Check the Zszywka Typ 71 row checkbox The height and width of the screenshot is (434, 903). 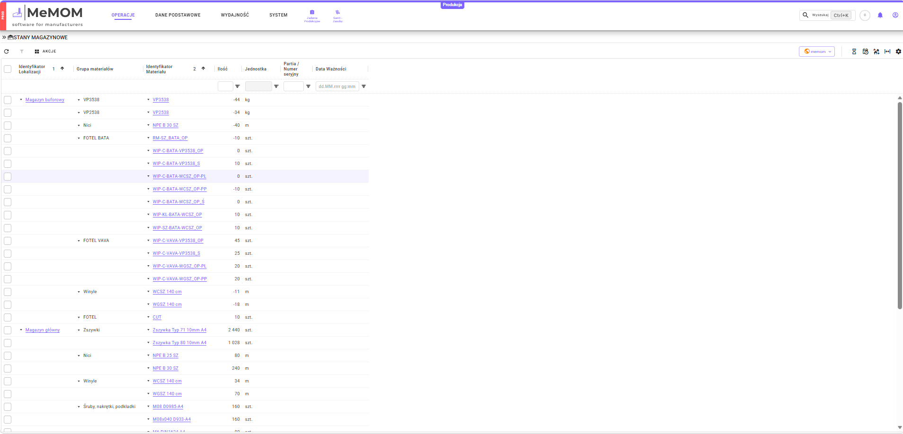click(8, 330)
